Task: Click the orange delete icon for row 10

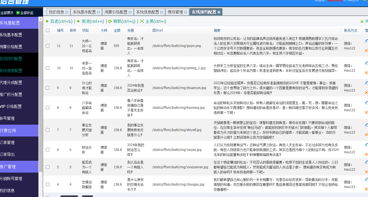Action: tap(366, 73)
